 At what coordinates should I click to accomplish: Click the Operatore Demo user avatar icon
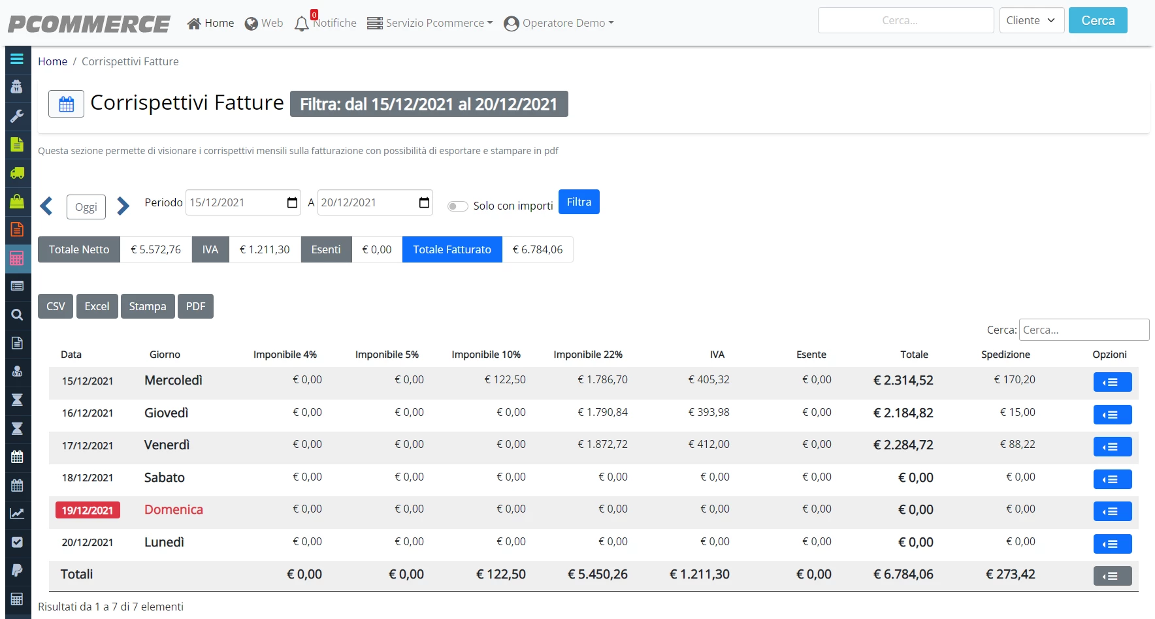[512, 24]
